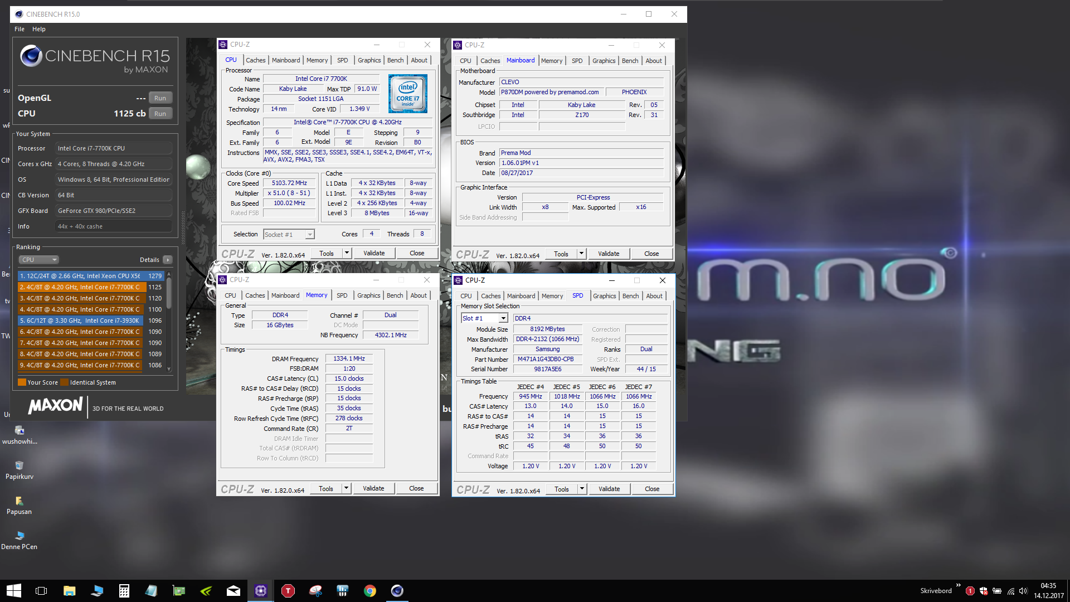Open NVIDIA icon in taskbar
The width and height of the screenshot is (1070, 602).
206,591
